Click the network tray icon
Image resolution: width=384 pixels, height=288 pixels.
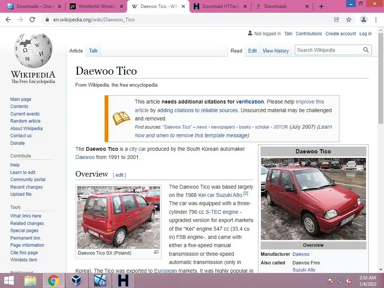pyautogui.click(x=340, y=281)
